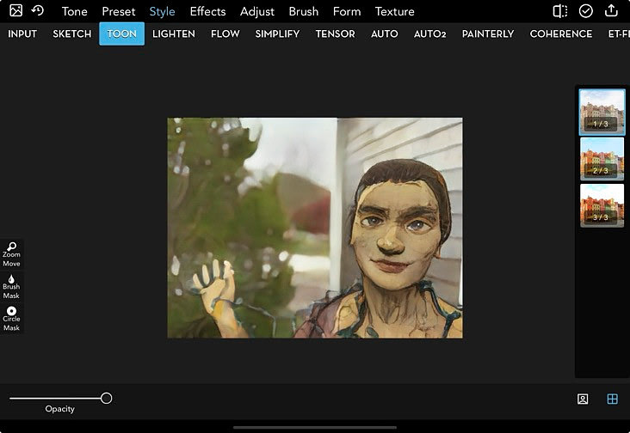The width and height of the screenshot is (630, 433).
Task: Select the 2 / 3 style thumbnail
Action: [602, 159]
